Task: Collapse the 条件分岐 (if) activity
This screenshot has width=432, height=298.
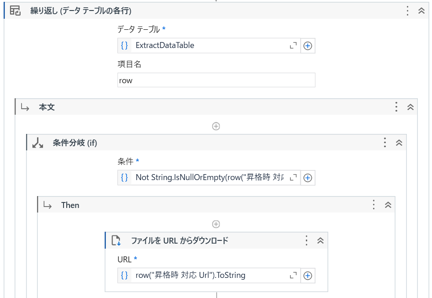Action: 399,143
